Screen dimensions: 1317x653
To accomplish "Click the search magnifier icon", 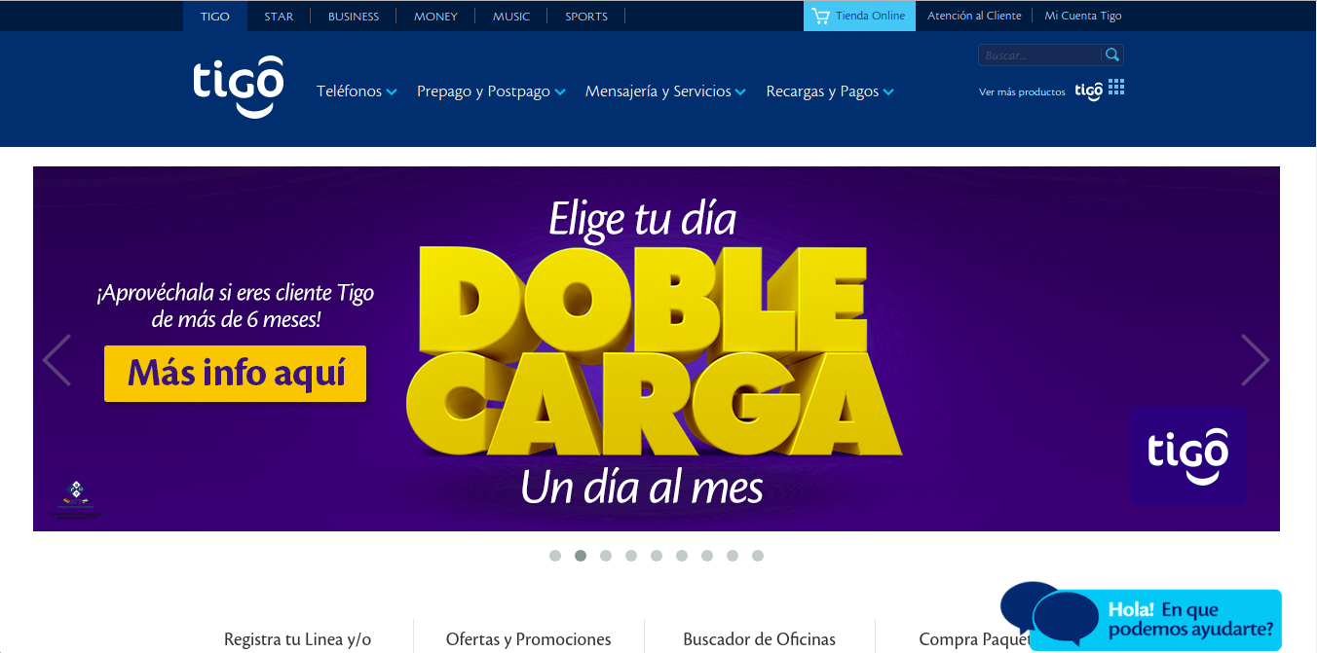I will 1112,54.
